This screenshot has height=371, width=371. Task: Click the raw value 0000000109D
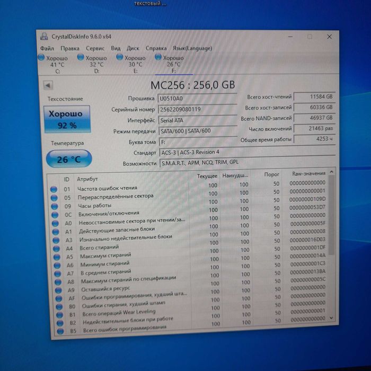(x=307, y=199)
